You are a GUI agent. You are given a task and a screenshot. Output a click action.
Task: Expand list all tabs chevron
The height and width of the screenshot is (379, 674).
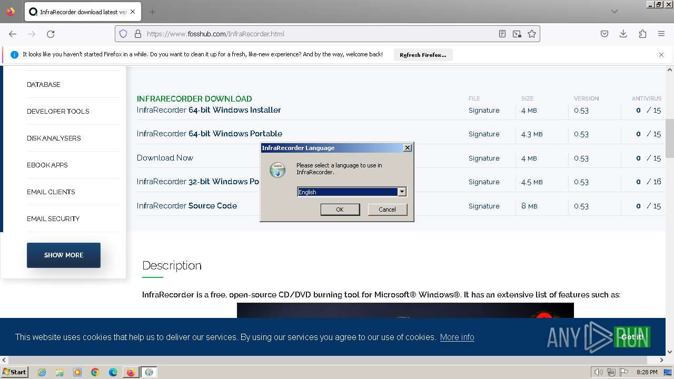pos(614,12)
